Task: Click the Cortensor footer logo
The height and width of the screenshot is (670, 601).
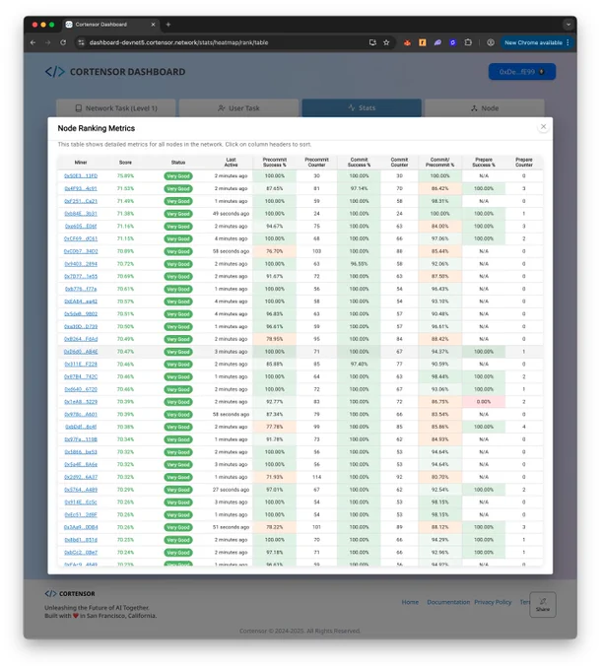Action: 70,593
